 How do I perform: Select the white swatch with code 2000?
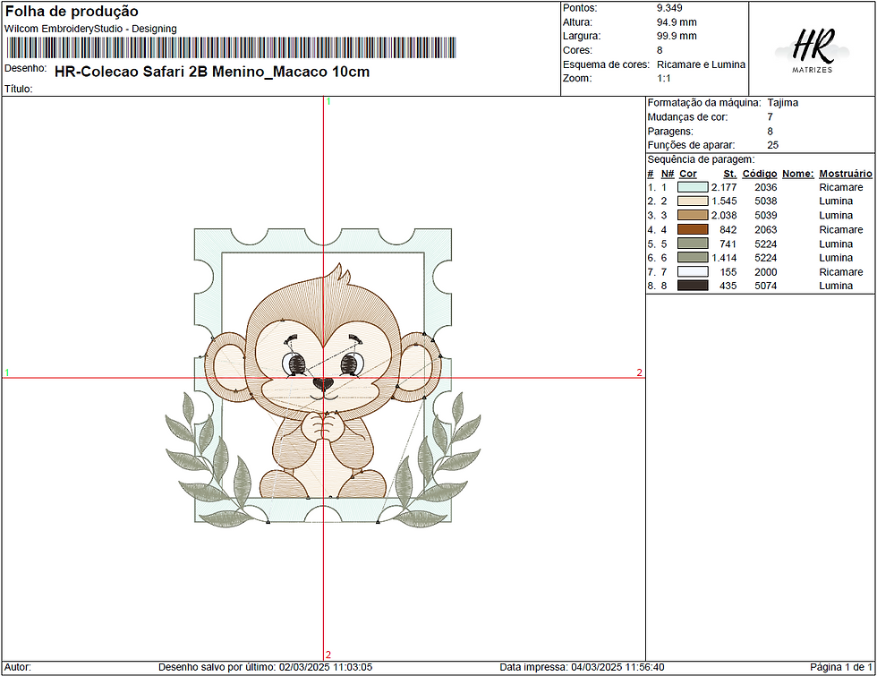point(693,271)
